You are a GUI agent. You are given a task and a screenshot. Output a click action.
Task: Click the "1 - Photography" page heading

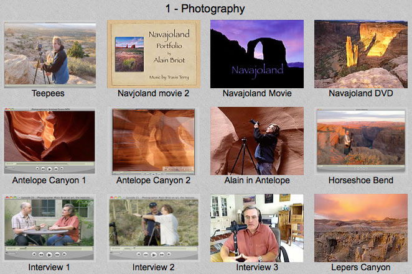205,9
